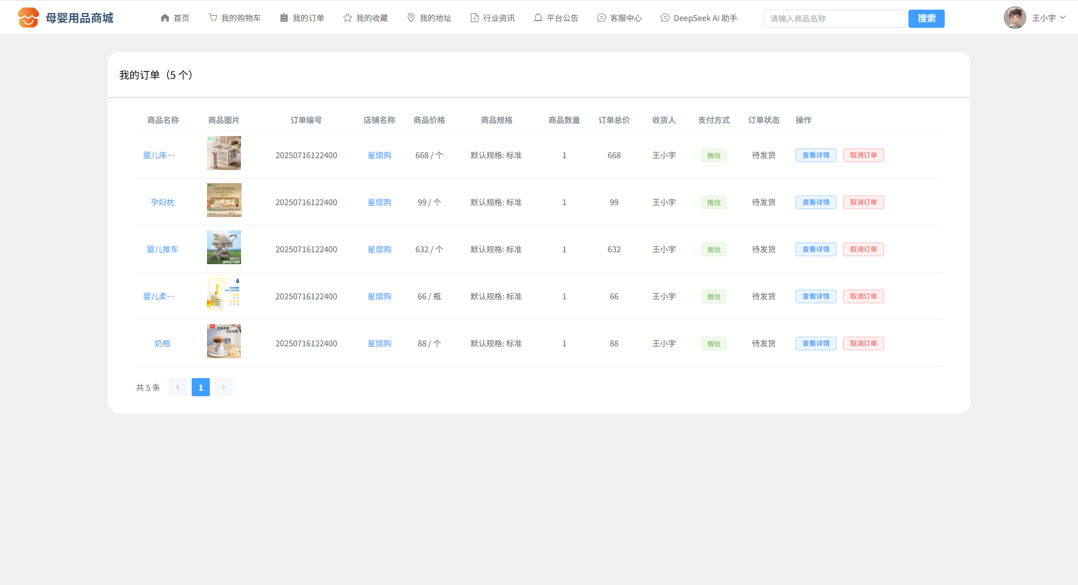Open 我的购物车 shopping cart

(x=234, y=18)
